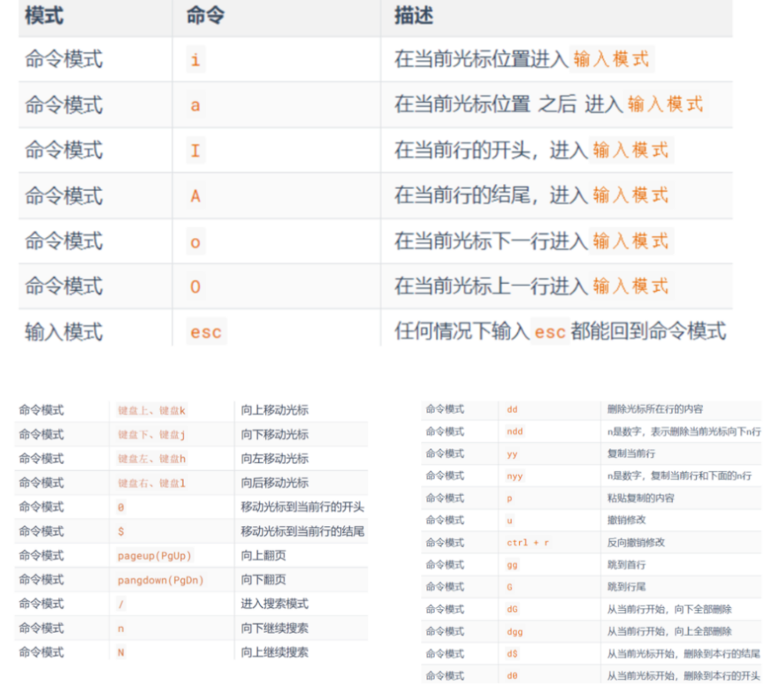Click the '模式' column header

pos(44,15)
